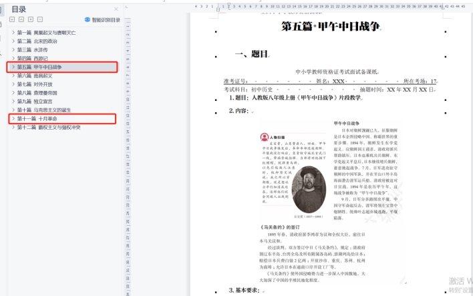
Task: Select 第三篇 水浒传 in the outline
Action: click(x=33, y=50)
